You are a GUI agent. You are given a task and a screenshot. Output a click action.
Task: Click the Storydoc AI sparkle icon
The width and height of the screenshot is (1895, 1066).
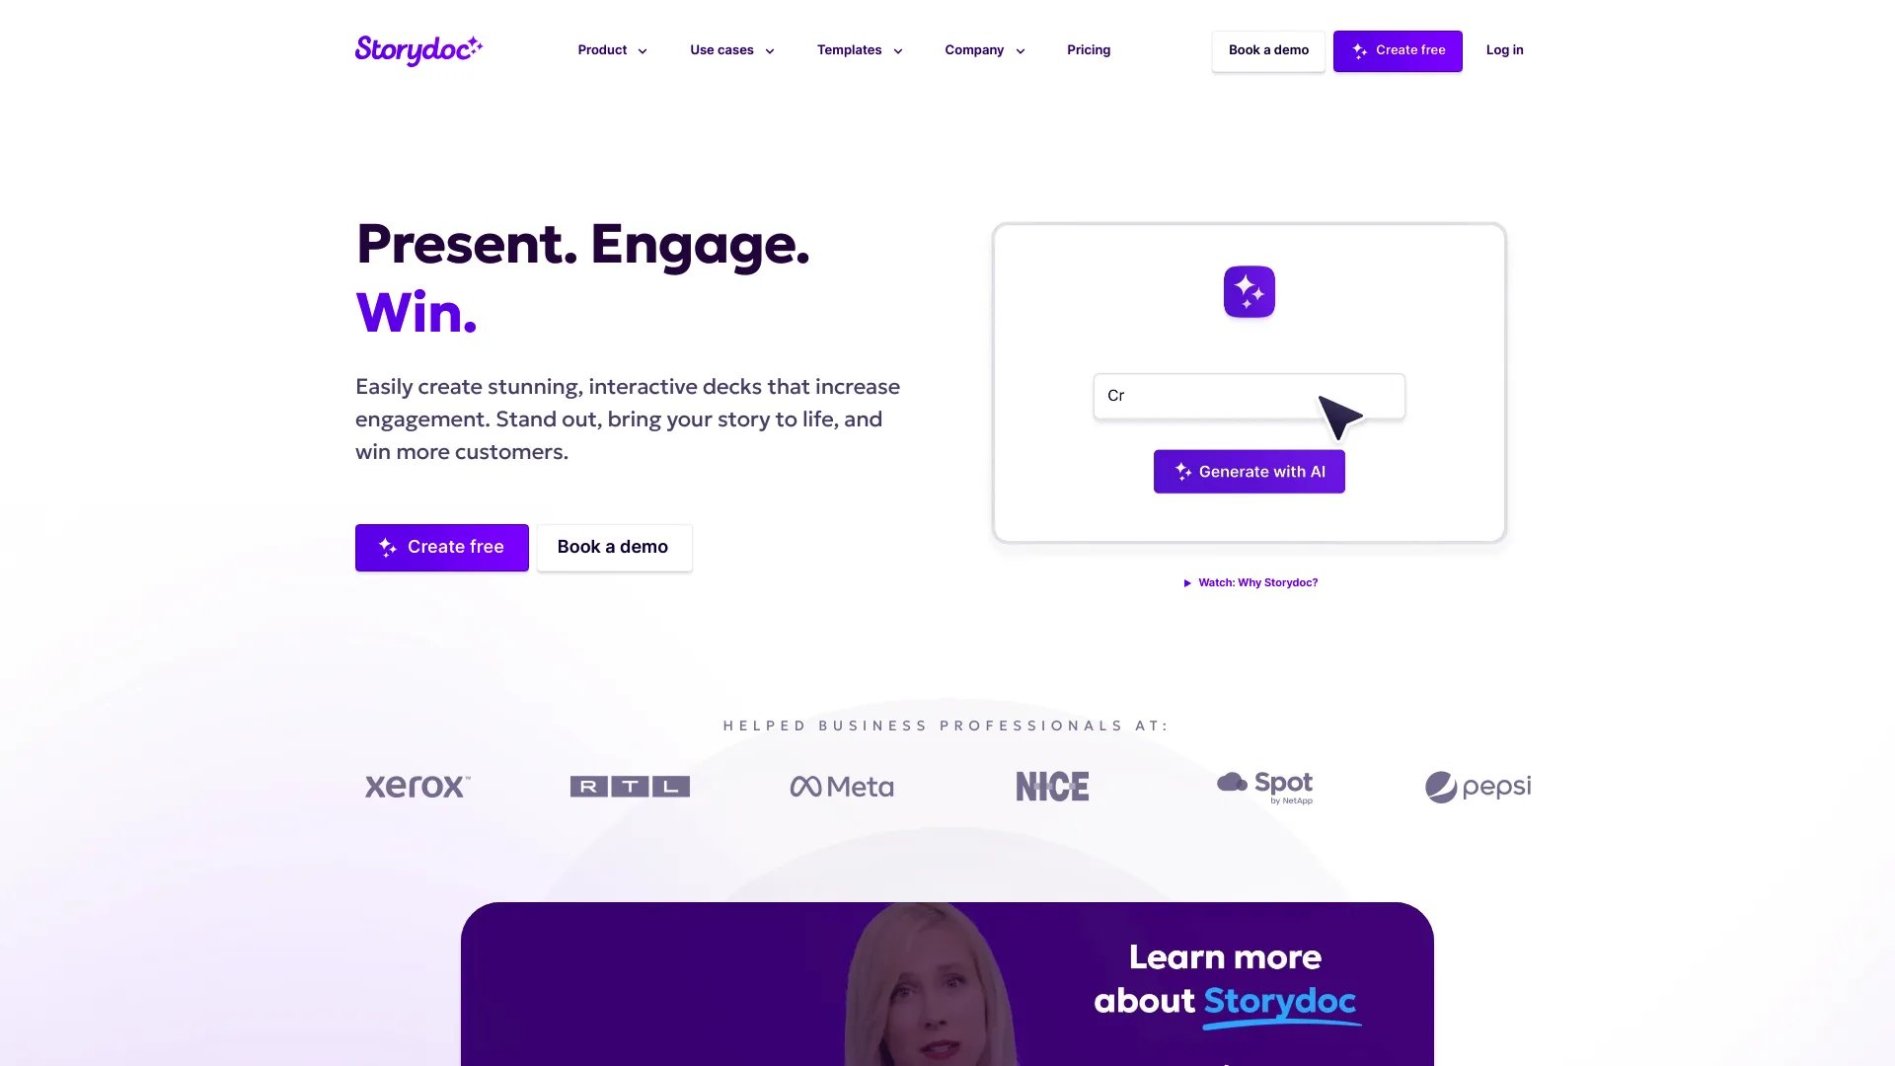1249,290
